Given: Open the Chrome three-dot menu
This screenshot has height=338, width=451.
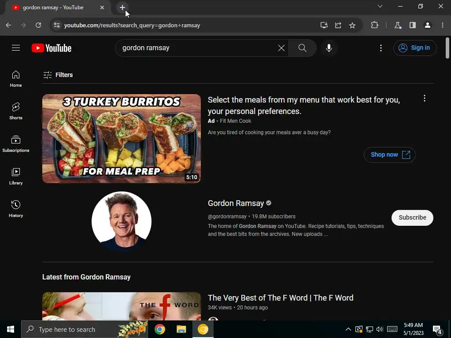Looking at the screenshot, I should coord(443,25).
